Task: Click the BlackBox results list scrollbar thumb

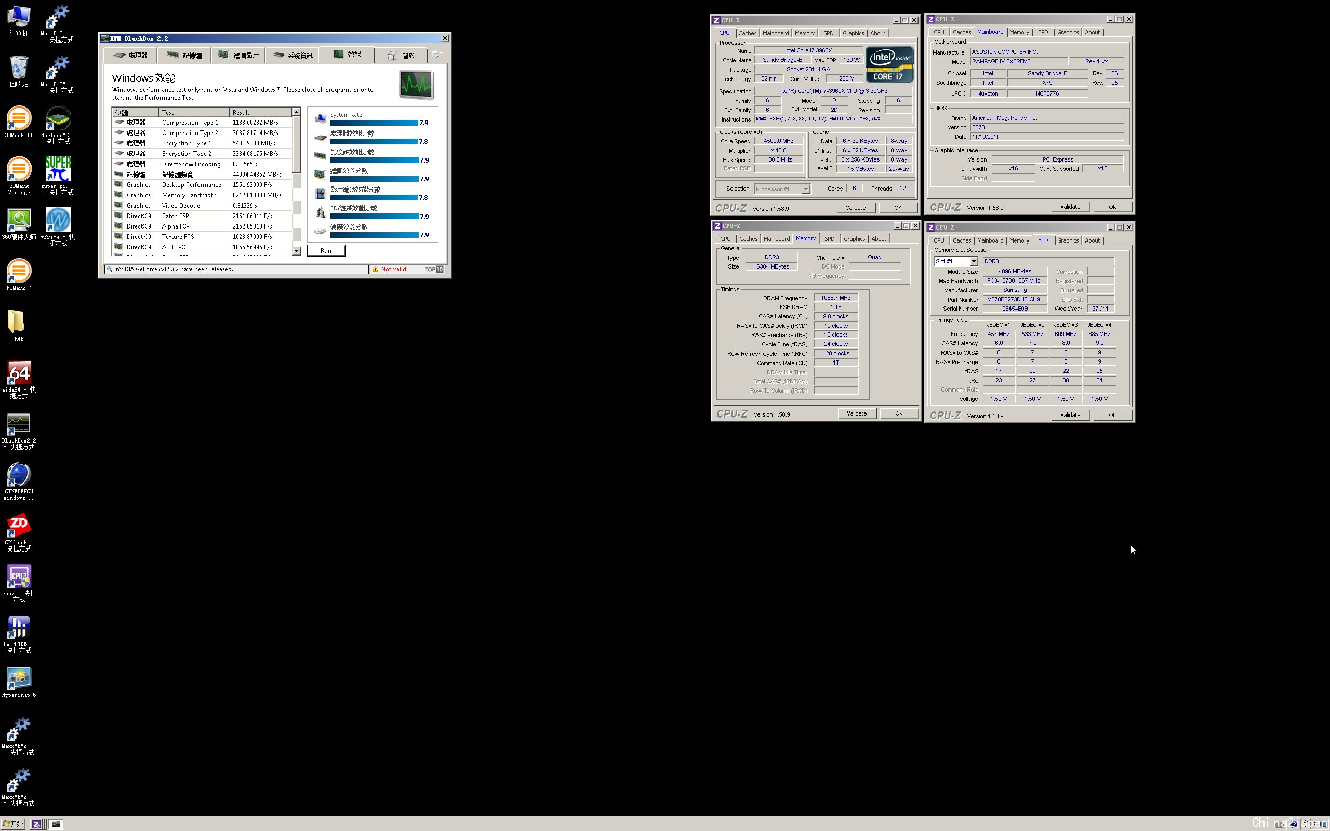Action: click(296, 144)
